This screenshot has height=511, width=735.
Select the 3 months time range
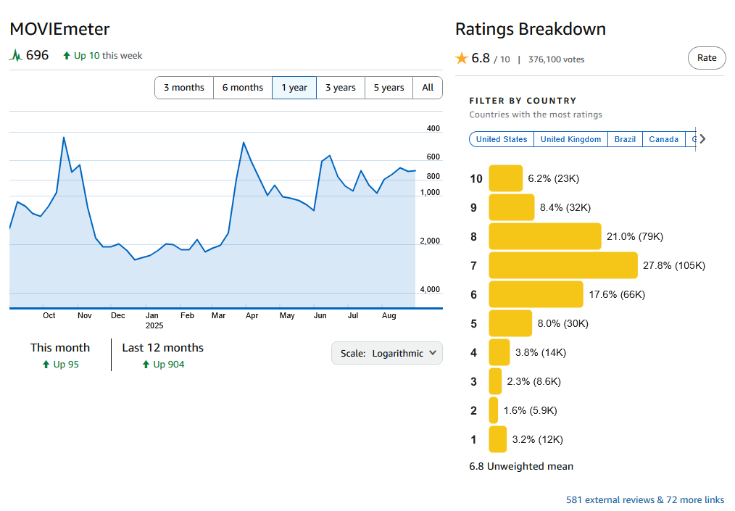184,88
